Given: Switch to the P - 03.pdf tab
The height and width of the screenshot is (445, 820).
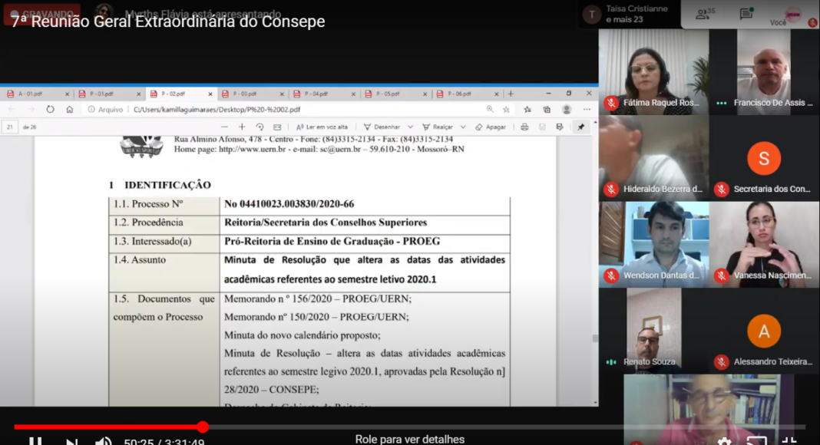Looking at the screenshot, I should tap(246, 94).
